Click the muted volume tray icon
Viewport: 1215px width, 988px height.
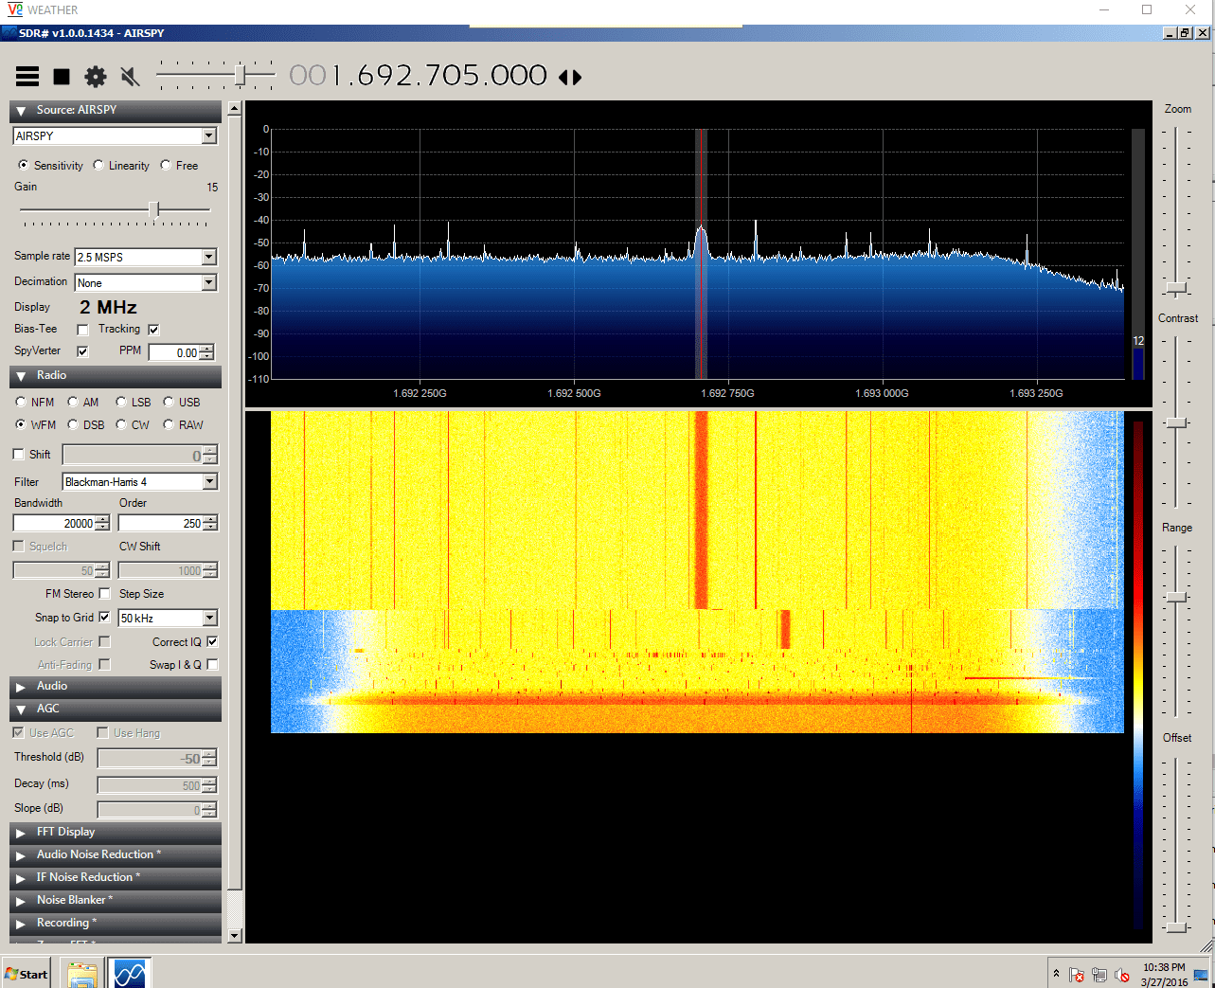click(x=1122, y=975)
